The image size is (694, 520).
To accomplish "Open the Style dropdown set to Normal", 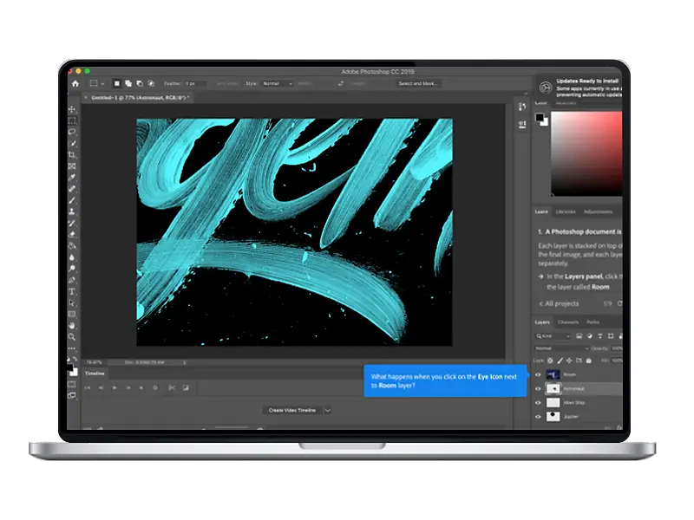I will coord(277,83).
